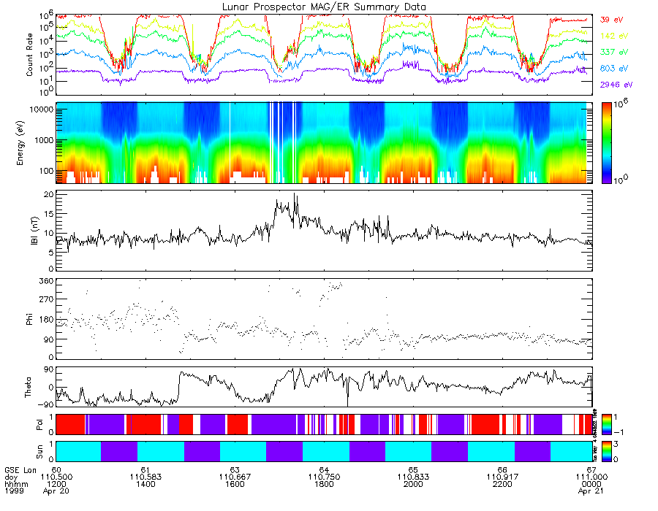Select the 803 eV legend entry
Image resolution: width=658 pixels, height=511 pixels.
pos(614,69)
